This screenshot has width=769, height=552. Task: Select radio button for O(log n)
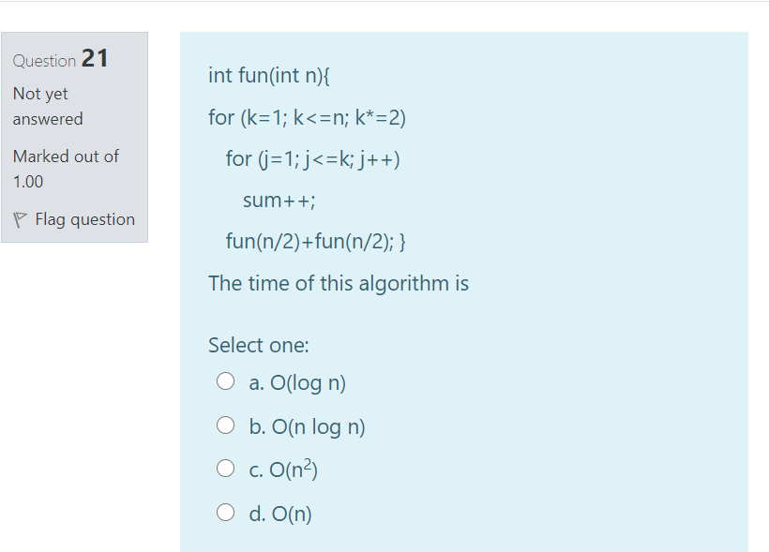click(x=226, y=380)
